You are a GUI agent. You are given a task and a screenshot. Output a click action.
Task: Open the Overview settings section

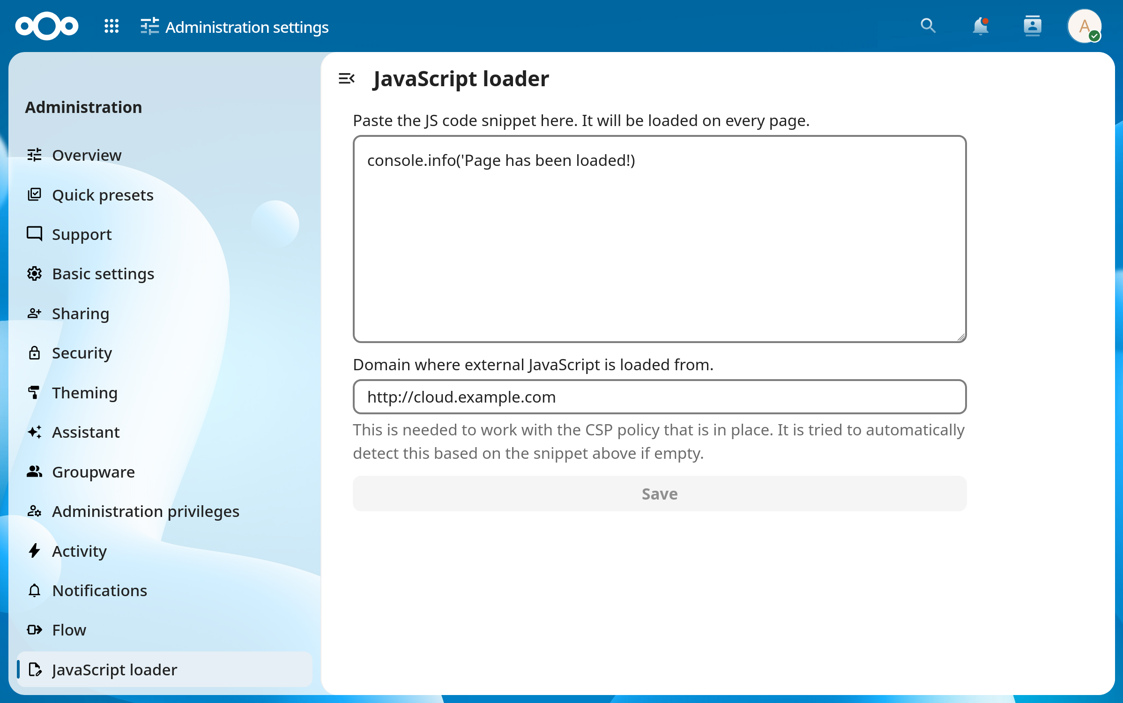click(x=164, y=155)
